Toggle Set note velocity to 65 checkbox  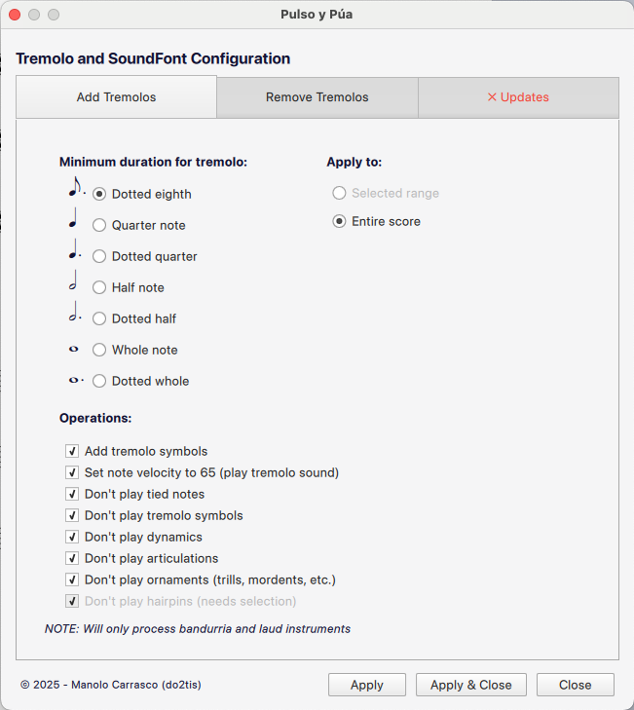[x=72, y=472]
